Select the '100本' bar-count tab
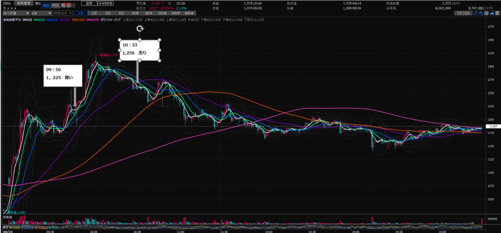 tap(162, 13)
